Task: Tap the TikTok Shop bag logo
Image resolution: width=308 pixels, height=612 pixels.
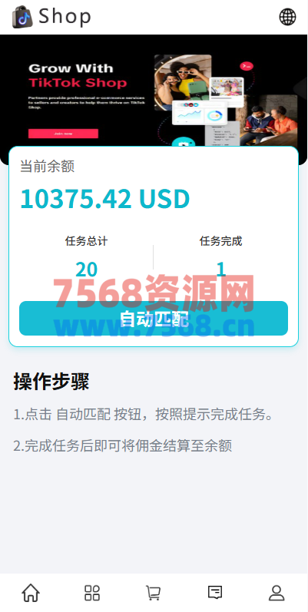Action: click(22, 17)
